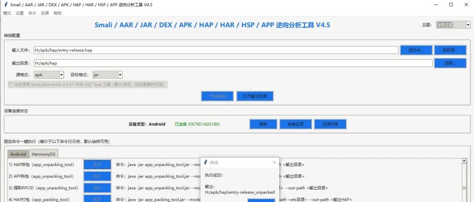Click the 3) 提取RPCID row label
This screenshot has width=474, height=202.
[43, 188]
